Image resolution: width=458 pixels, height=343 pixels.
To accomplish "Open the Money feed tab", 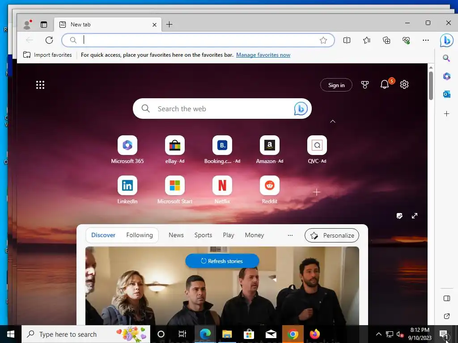I will pos(254,235).
